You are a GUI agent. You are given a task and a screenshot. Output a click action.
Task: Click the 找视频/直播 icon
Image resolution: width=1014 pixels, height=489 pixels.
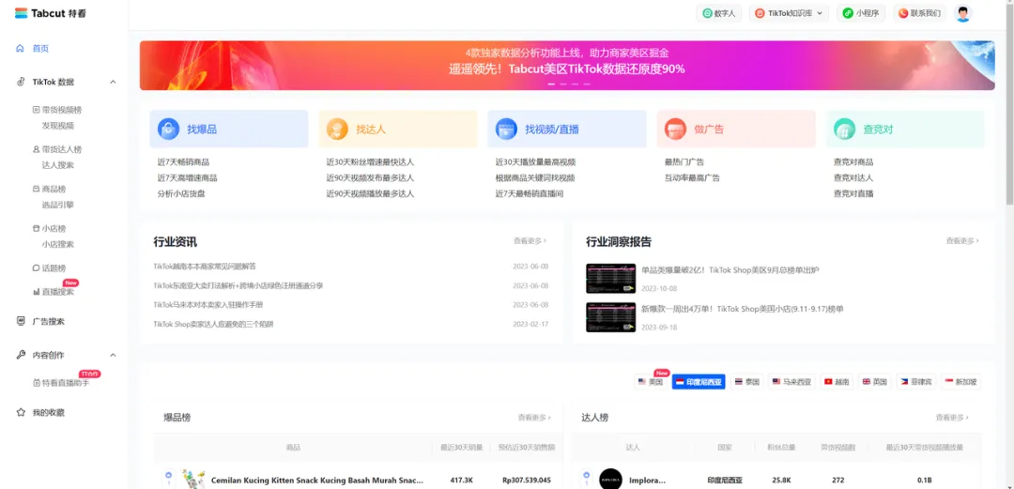(x=506, y=129)
